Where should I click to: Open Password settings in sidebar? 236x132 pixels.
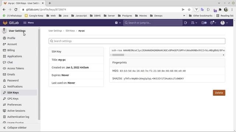point(13,81)
